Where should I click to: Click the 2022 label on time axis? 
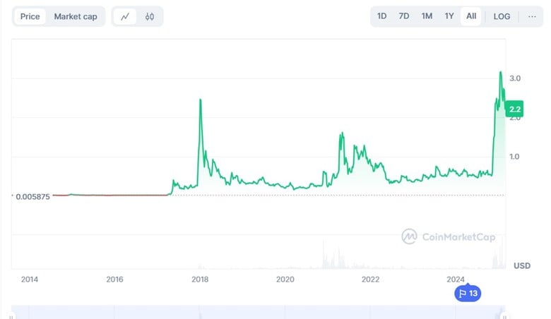coord(370,279)
